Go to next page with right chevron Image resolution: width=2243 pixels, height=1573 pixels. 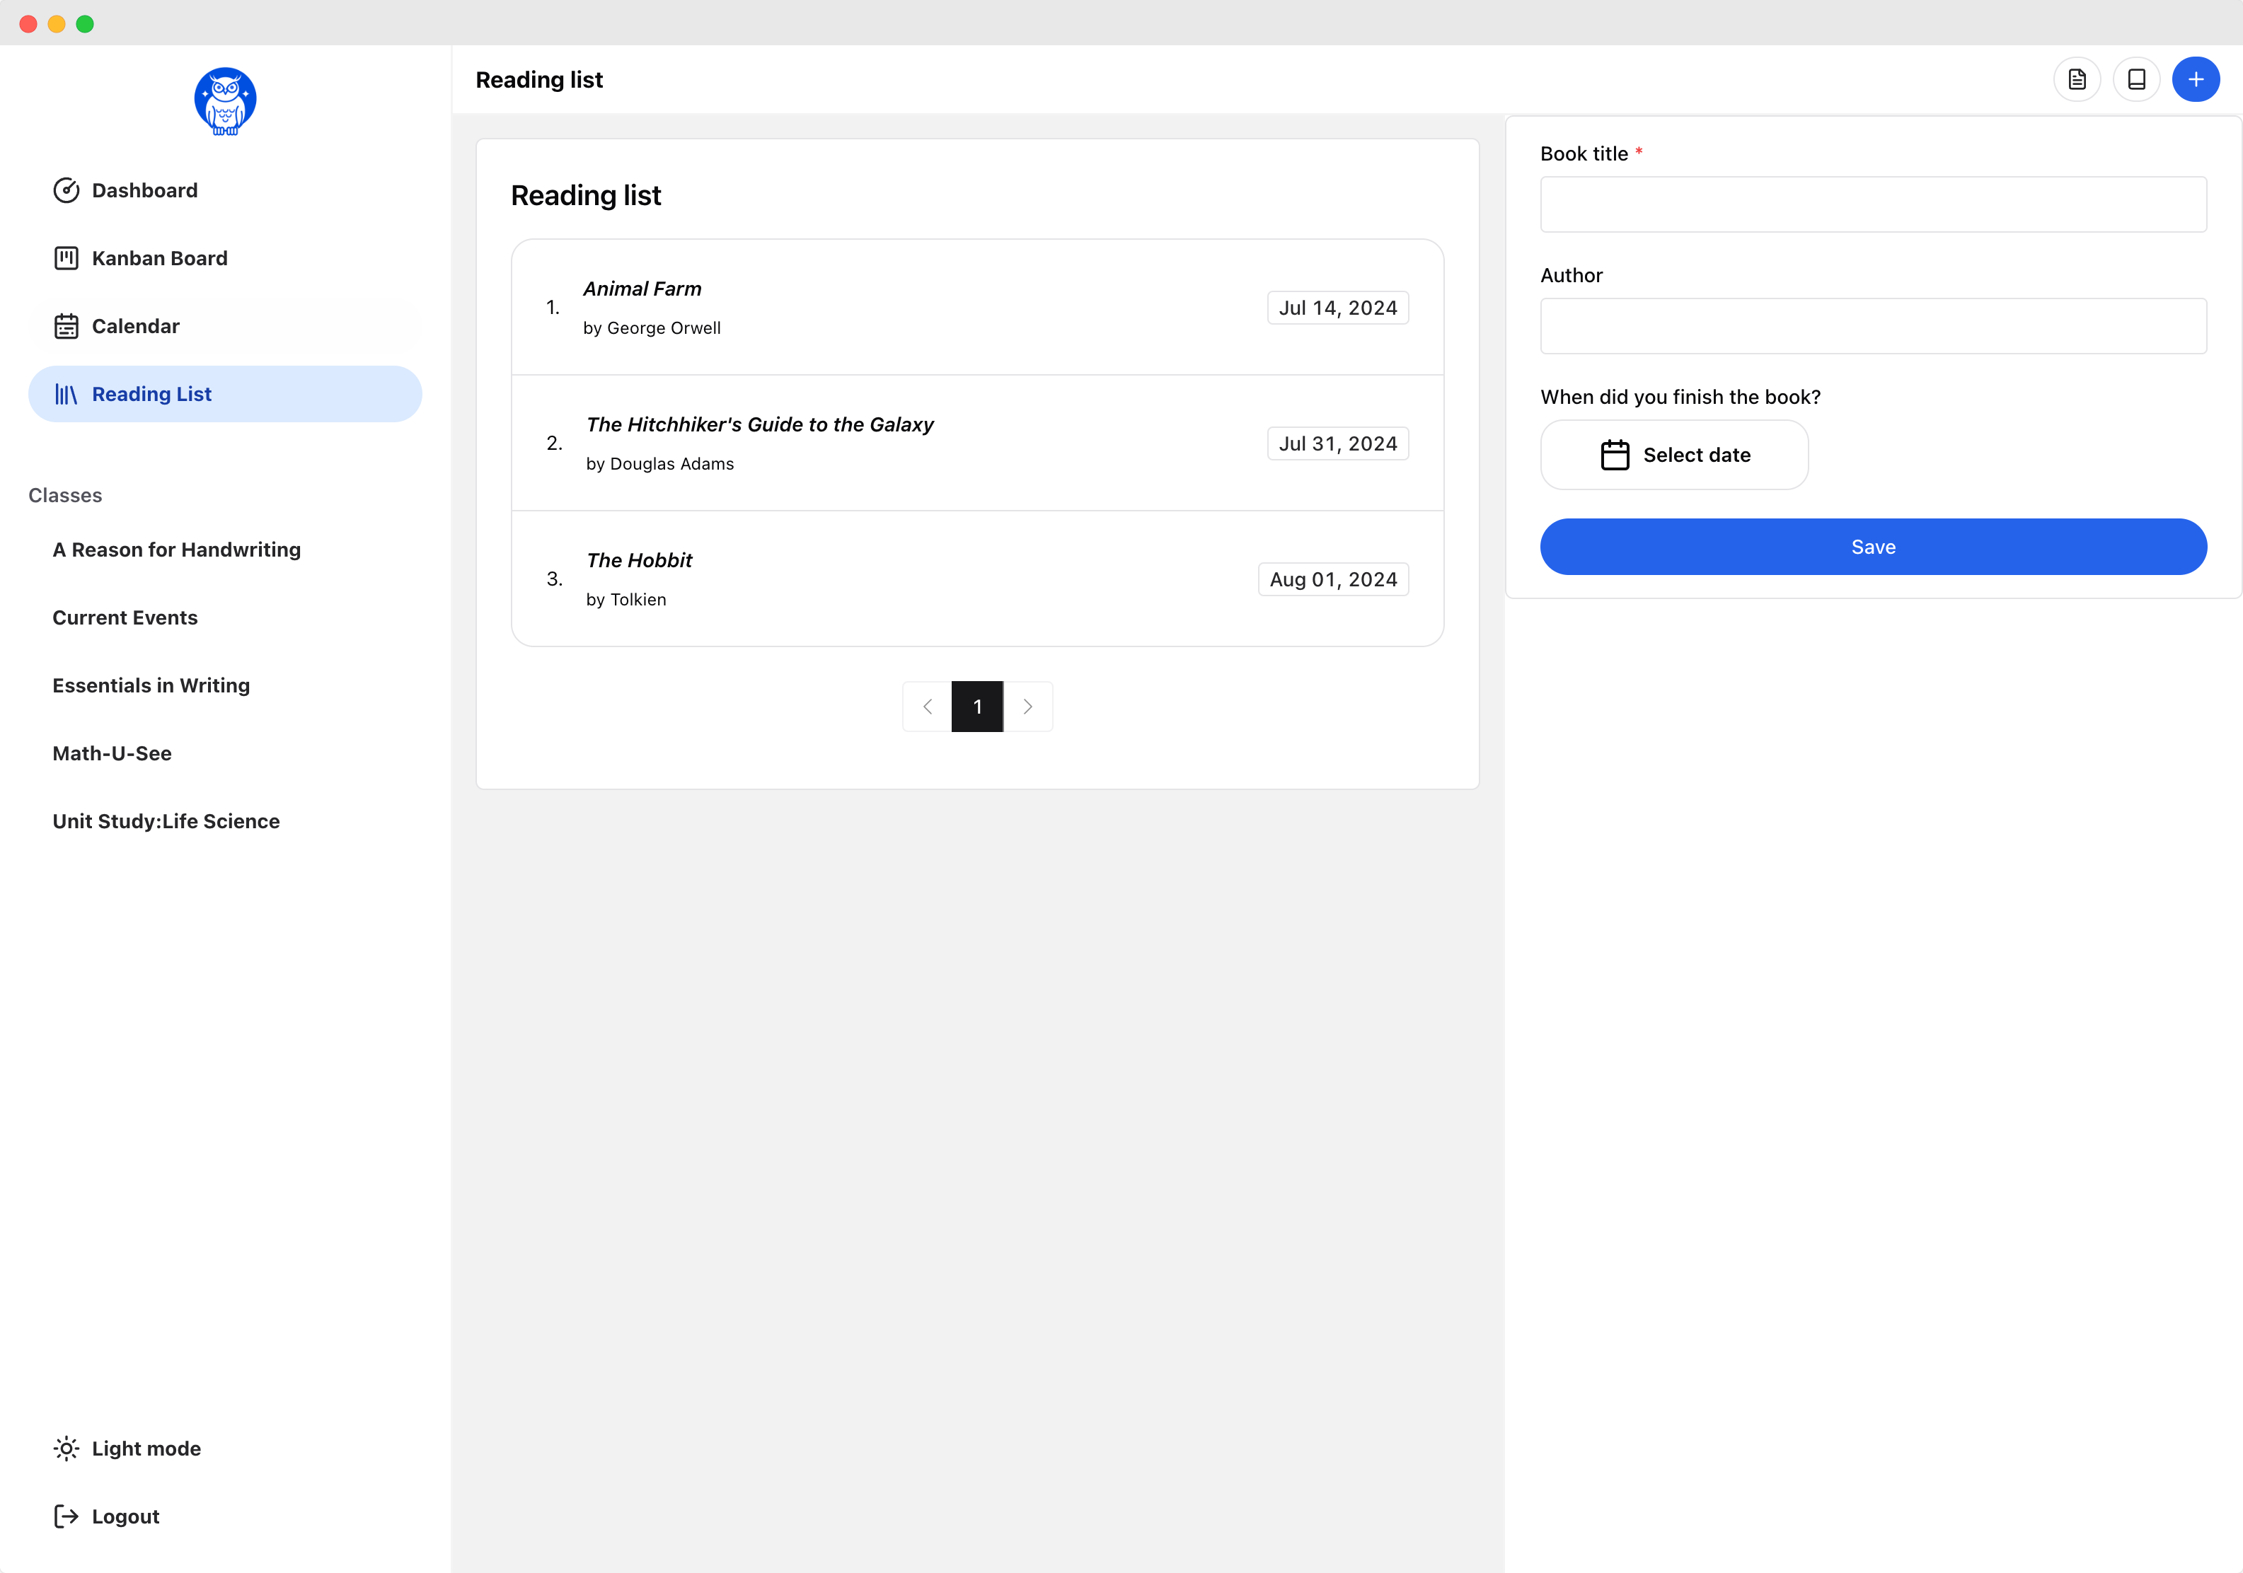(x=1027, y=706)
